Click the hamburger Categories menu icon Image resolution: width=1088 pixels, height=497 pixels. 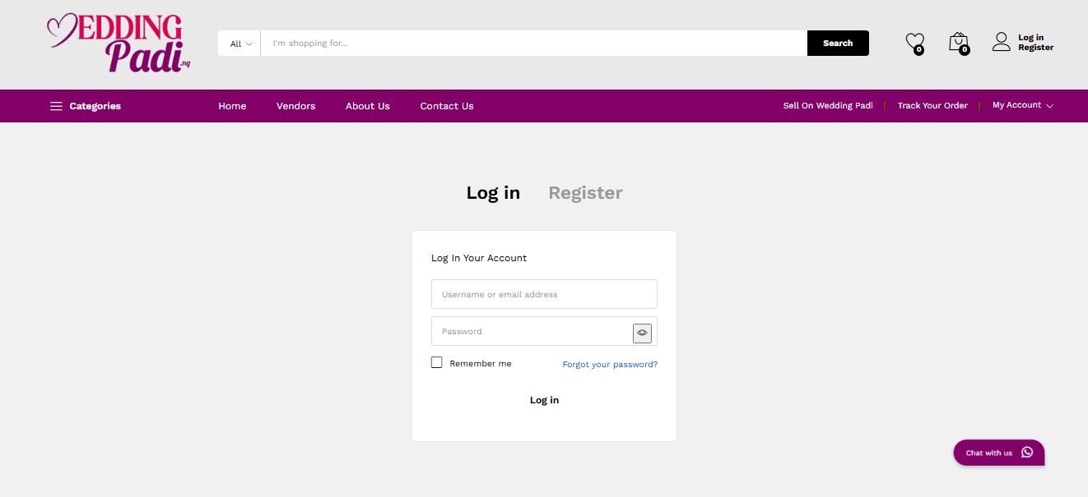click(56, 106)
